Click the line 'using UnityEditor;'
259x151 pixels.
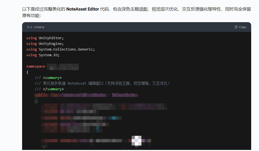45,38
